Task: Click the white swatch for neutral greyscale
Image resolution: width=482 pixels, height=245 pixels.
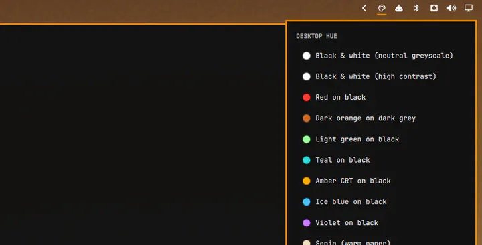Action: [x=307, y=56]
